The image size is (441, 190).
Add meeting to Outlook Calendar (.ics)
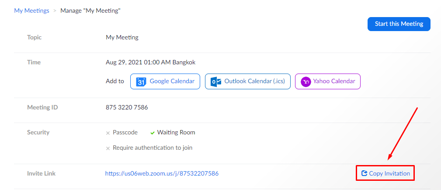(248, 81)
